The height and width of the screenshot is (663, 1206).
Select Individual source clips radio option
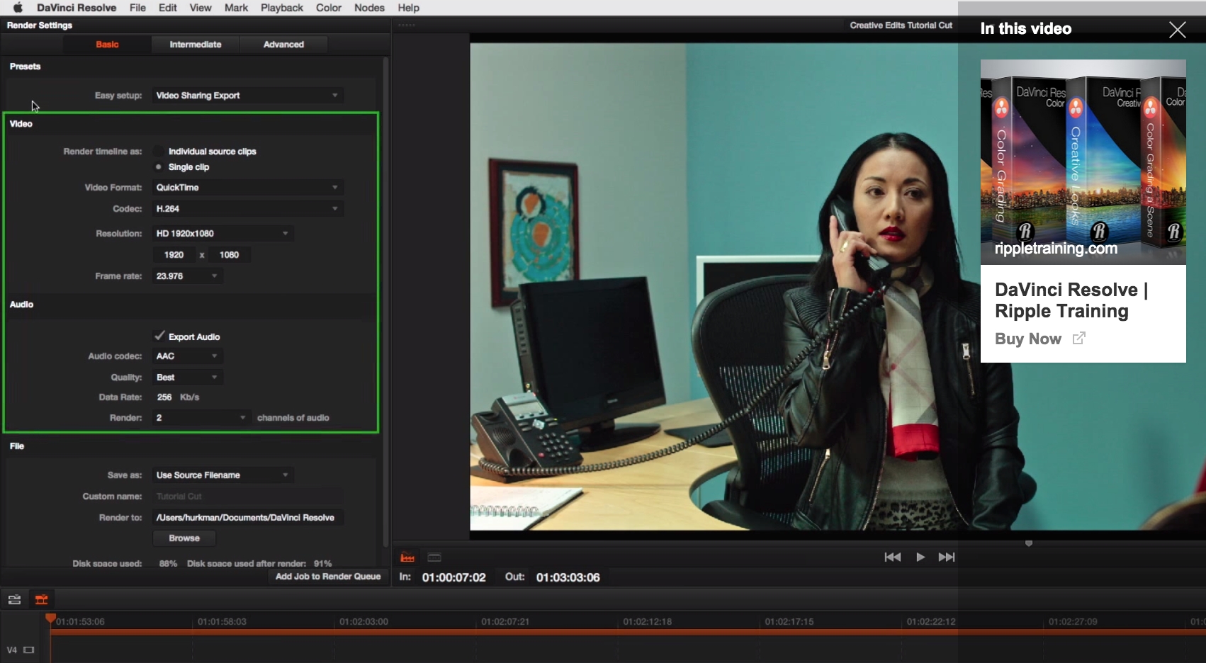coord(159,152)
